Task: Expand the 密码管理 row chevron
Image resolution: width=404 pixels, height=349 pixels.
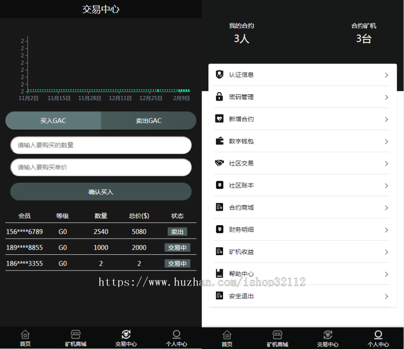Action: [x=386, y=97]
